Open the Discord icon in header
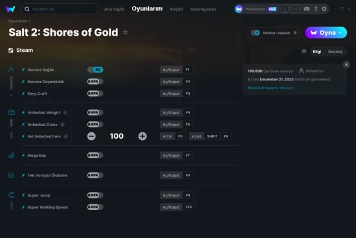Screen dimensions: 356x238 click(x=307, y=9)
